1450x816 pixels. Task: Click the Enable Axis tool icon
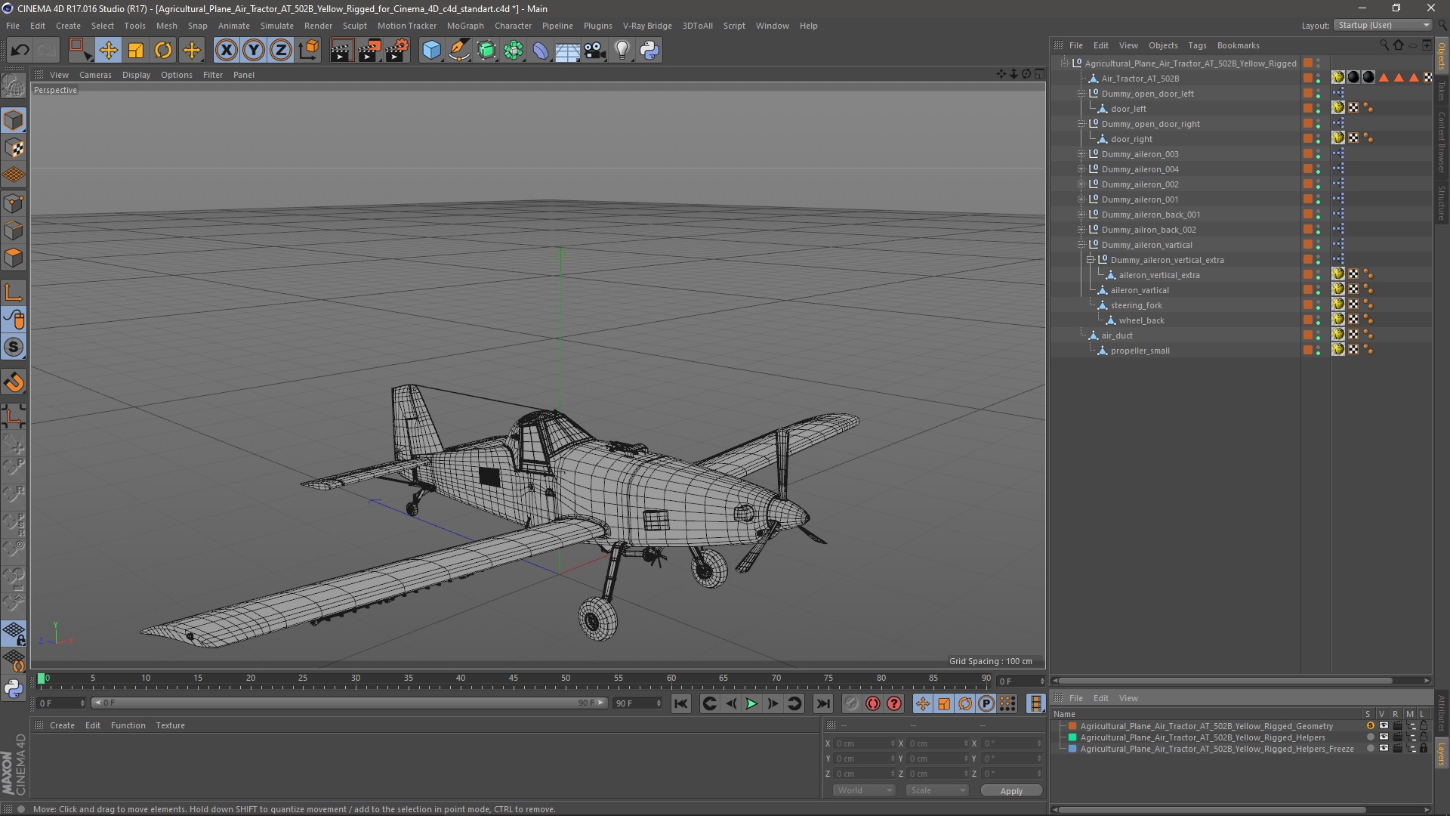(14, 292)
